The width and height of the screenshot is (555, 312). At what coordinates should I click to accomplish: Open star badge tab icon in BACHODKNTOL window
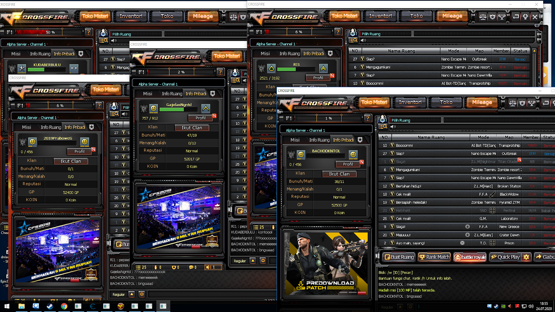360,140
